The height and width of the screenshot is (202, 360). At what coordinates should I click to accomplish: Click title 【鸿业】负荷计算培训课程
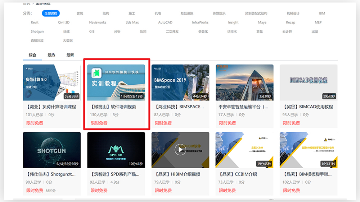[51, 107]
